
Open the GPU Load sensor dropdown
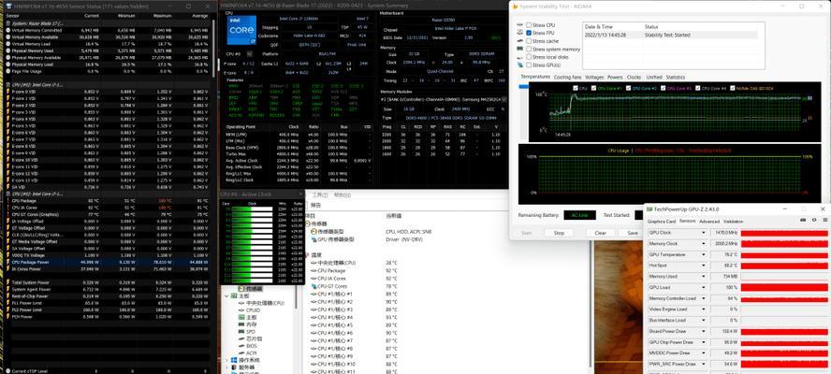coord(704,288)
